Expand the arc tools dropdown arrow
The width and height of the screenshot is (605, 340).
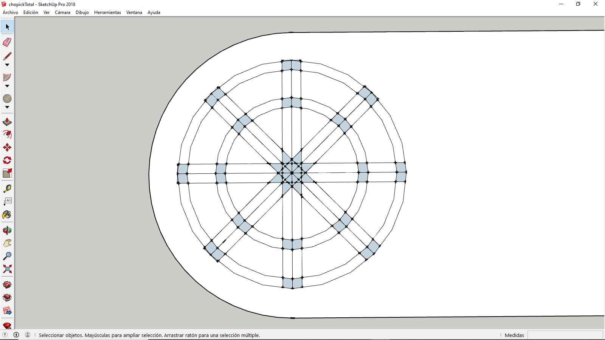7,86
